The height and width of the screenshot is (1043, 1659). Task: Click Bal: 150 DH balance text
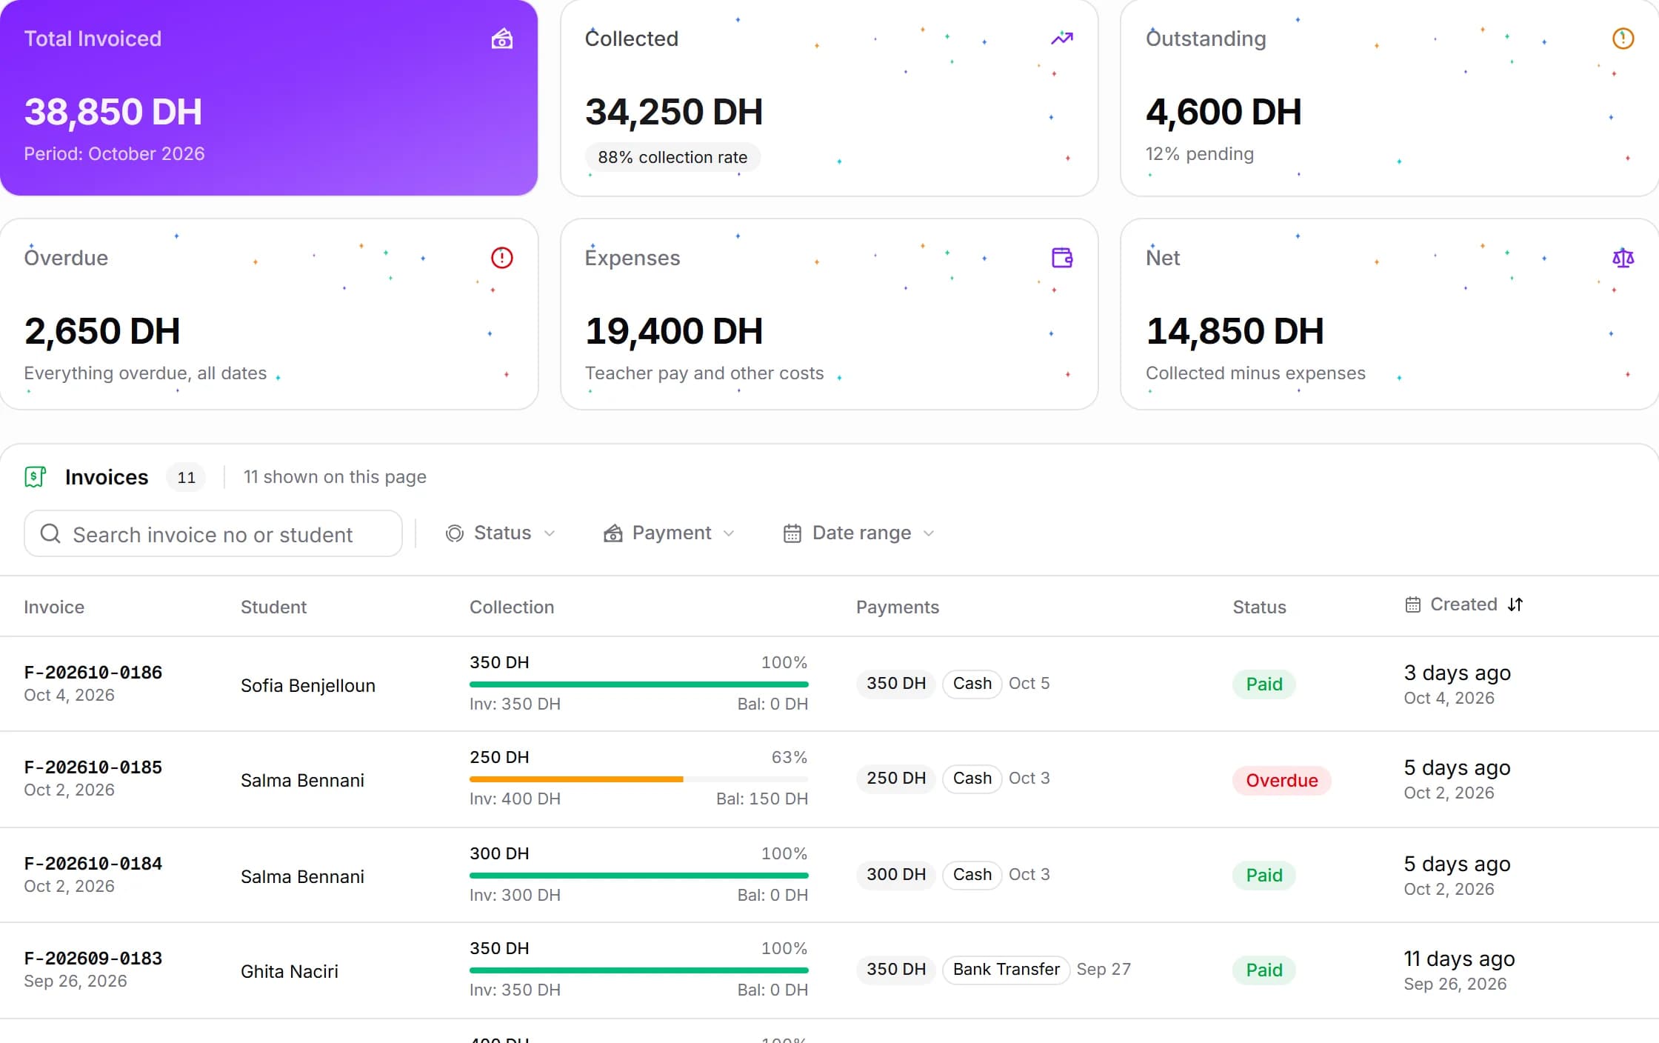click(x=762, y=799)
